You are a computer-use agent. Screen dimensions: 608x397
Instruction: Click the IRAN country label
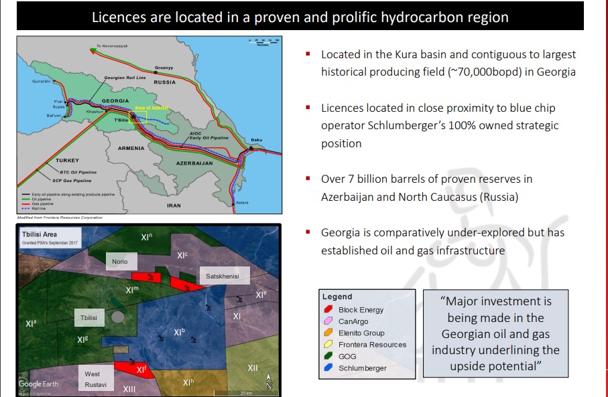174,206
